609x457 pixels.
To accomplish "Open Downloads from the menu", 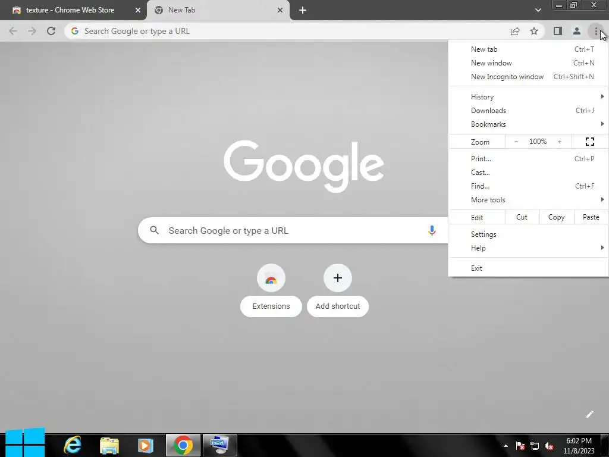I will click(x=528, y=110).
